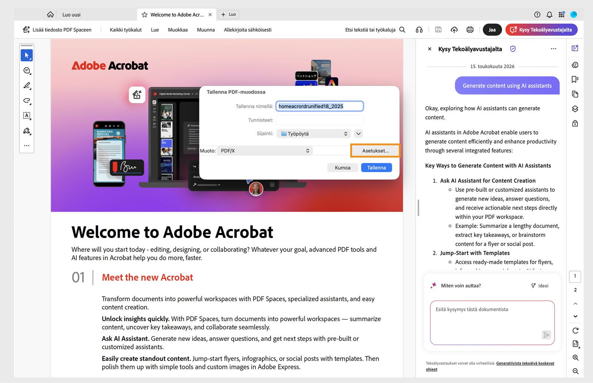Go to next page down chevron
This screenshot has width=593, height=383.
(x=575, y=316)
